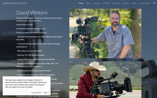
Task: Click LEARN MORE in cookie notice
Action: tap(36, 93)
